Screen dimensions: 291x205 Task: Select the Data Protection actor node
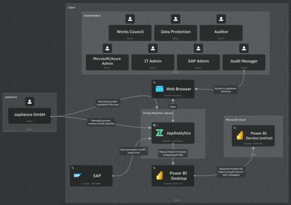[x=175, y=33]
